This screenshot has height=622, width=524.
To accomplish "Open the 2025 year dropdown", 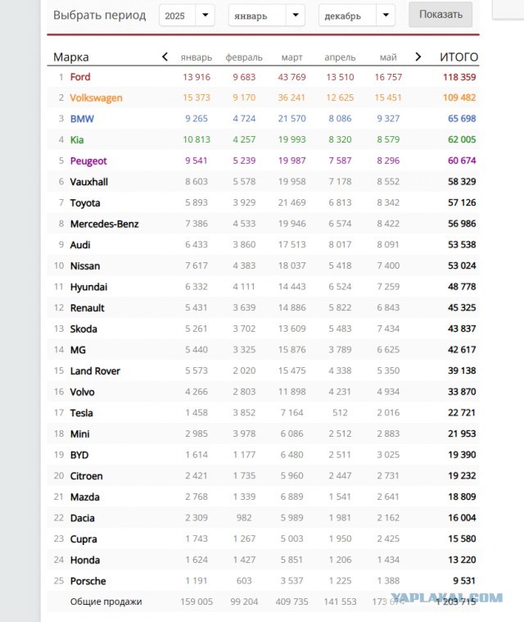I will click(187, 16).
